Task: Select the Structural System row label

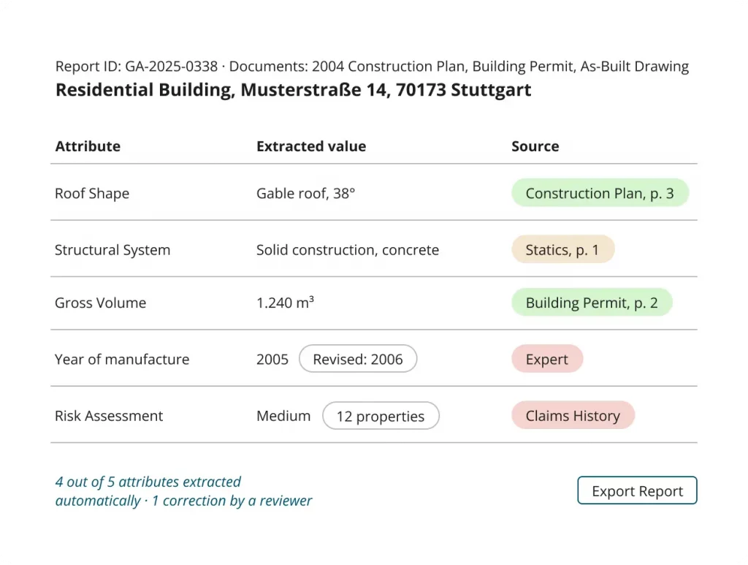Action: tap(112, 249)
